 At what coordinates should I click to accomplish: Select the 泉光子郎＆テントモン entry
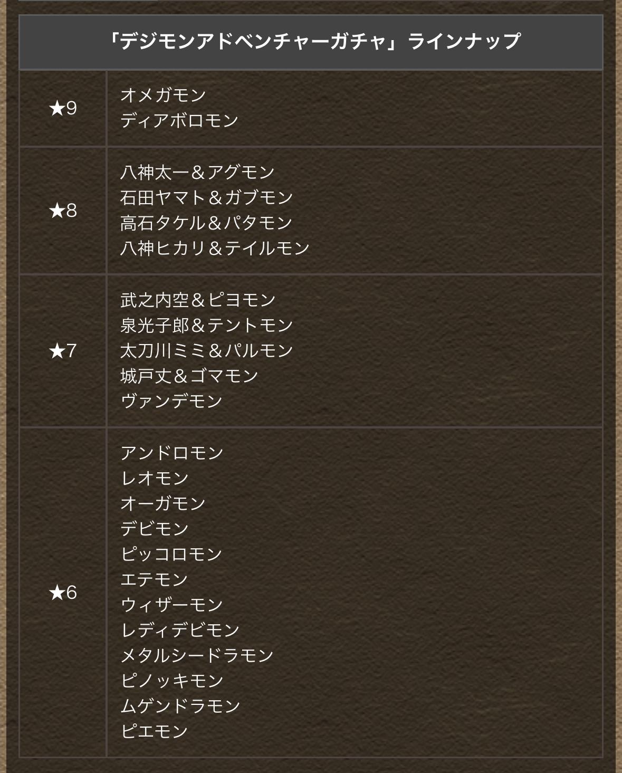coord(206,325)
